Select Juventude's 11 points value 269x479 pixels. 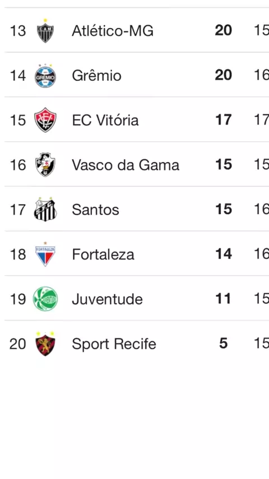pyautogui.click(x=223, y=299)
